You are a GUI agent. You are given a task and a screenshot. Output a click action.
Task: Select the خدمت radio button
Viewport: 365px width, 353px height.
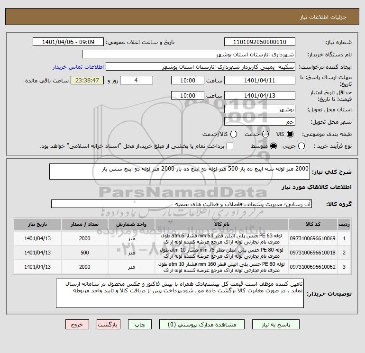coord(265,134)
